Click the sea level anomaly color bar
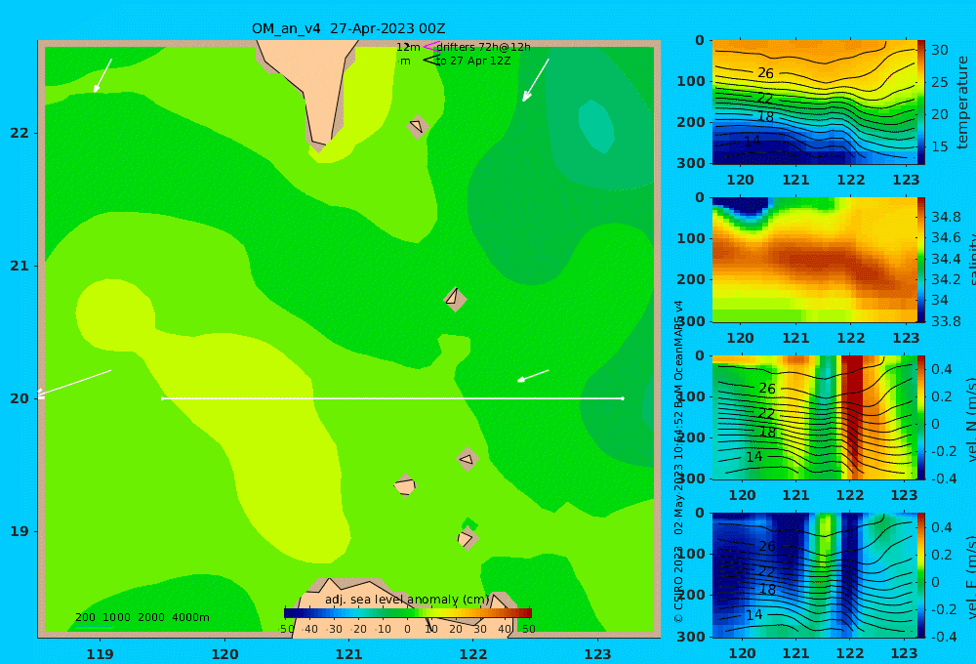The height and width of the screenshot is (664, 976). [408, 613]
